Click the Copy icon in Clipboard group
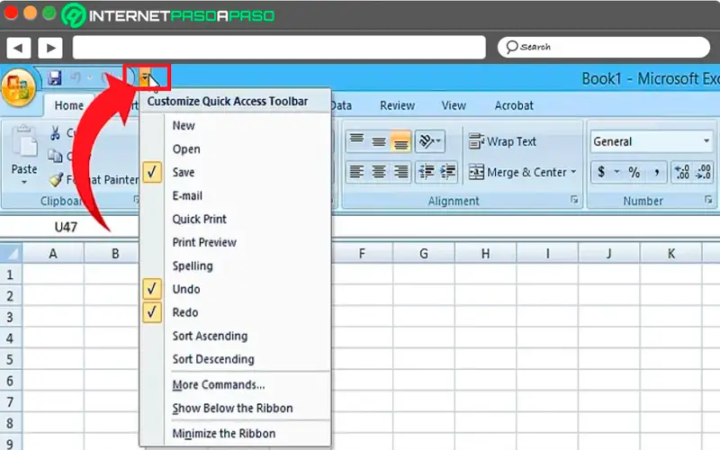The image size is (720, 450). 55,156
